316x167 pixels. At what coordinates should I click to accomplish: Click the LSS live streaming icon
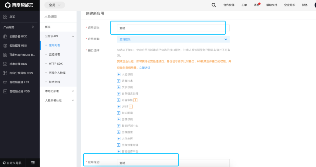point(5,82)
